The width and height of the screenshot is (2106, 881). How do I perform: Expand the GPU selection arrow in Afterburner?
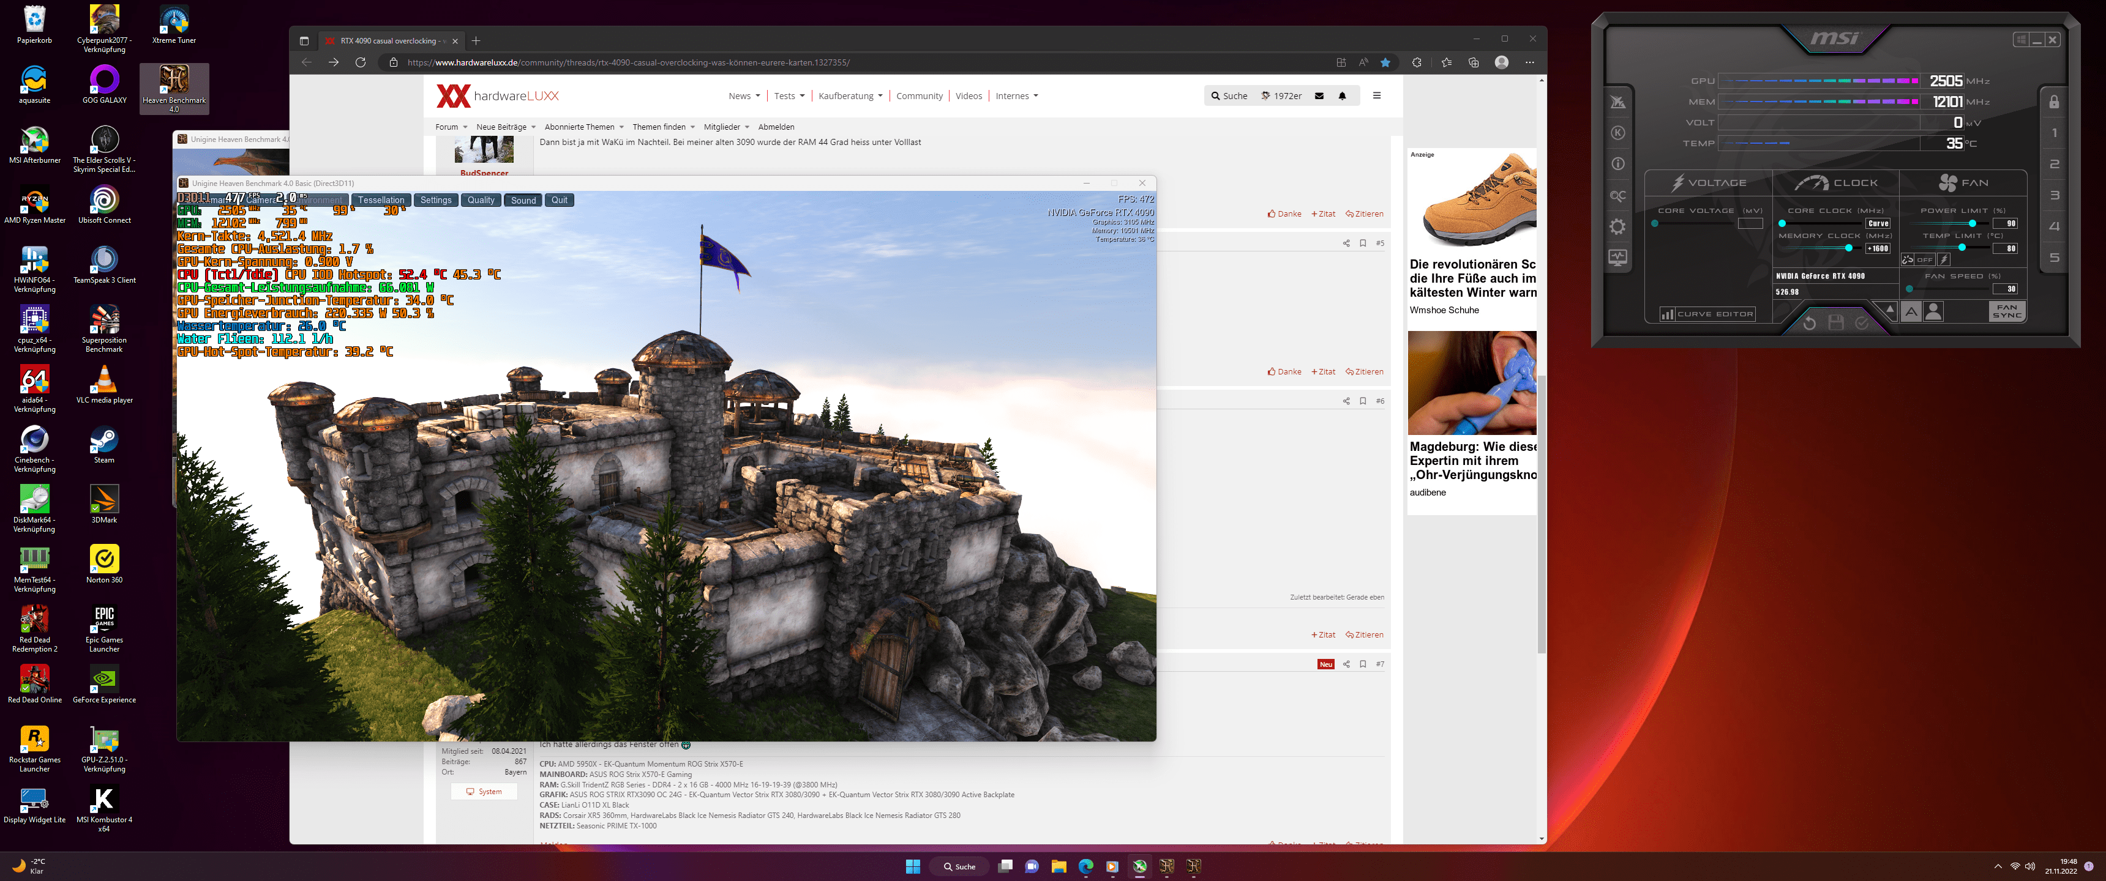1889,309
